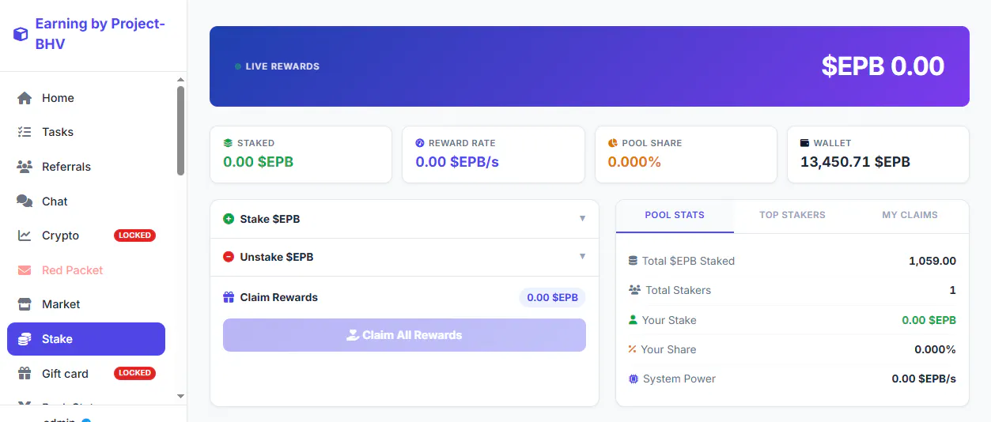Select the Pool Stats tab

(675, 215)
